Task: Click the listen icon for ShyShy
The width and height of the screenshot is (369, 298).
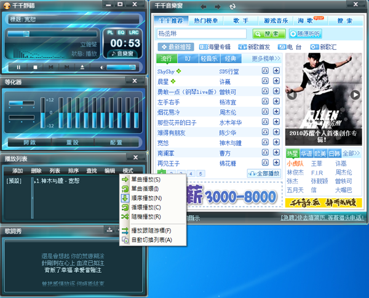Action: (265, 71)
